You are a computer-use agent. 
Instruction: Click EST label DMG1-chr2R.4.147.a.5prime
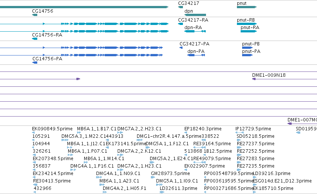click(169, 136)
